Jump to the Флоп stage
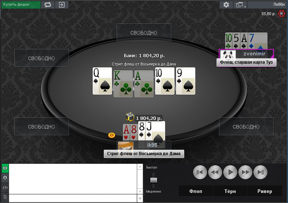 (196, 191)
